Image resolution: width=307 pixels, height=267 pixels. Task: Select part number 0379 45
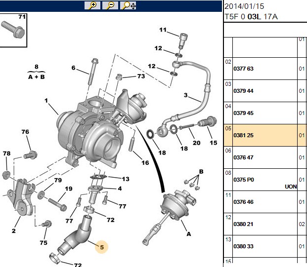point(243,113)
